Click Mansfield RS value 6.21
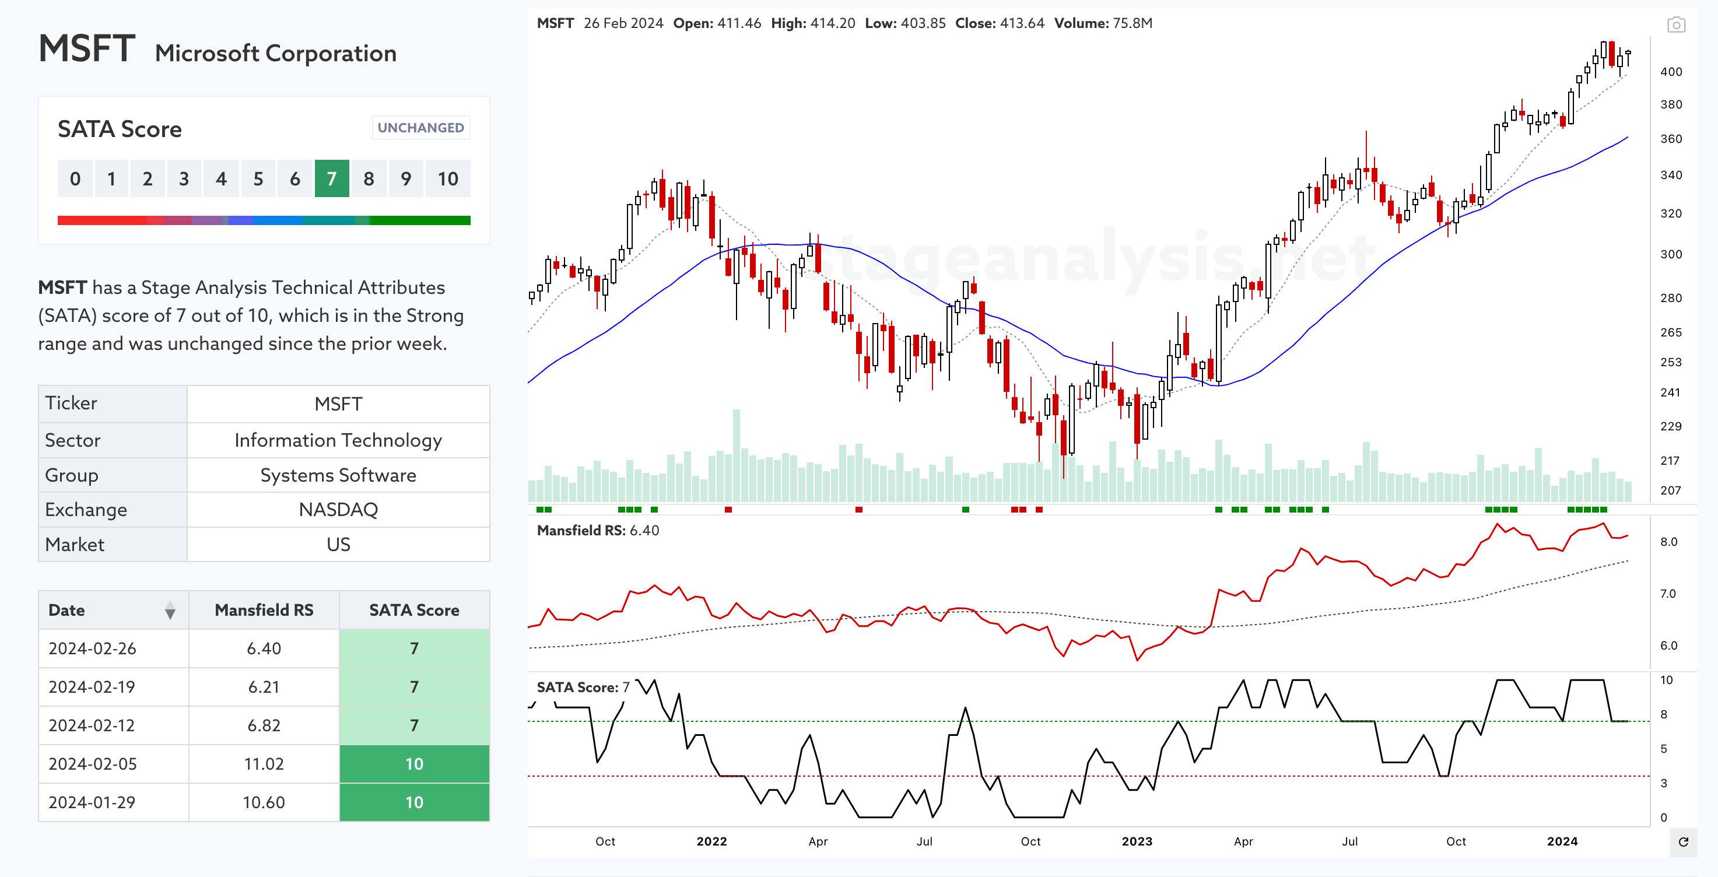1718x877 pixels. coord(264,687)
